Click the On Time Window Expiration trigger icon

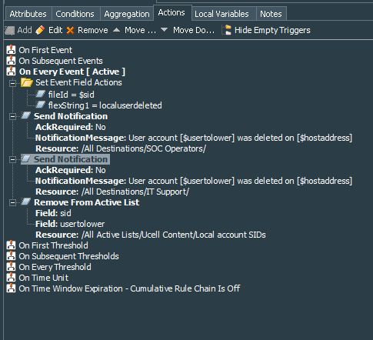(x=11, y=288)
